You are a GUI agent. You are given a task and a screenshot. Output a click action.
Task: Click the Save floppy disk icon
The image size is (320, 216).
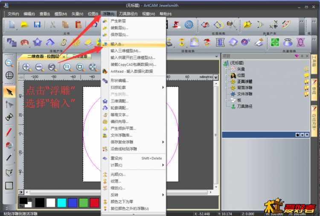click(37, 25)
